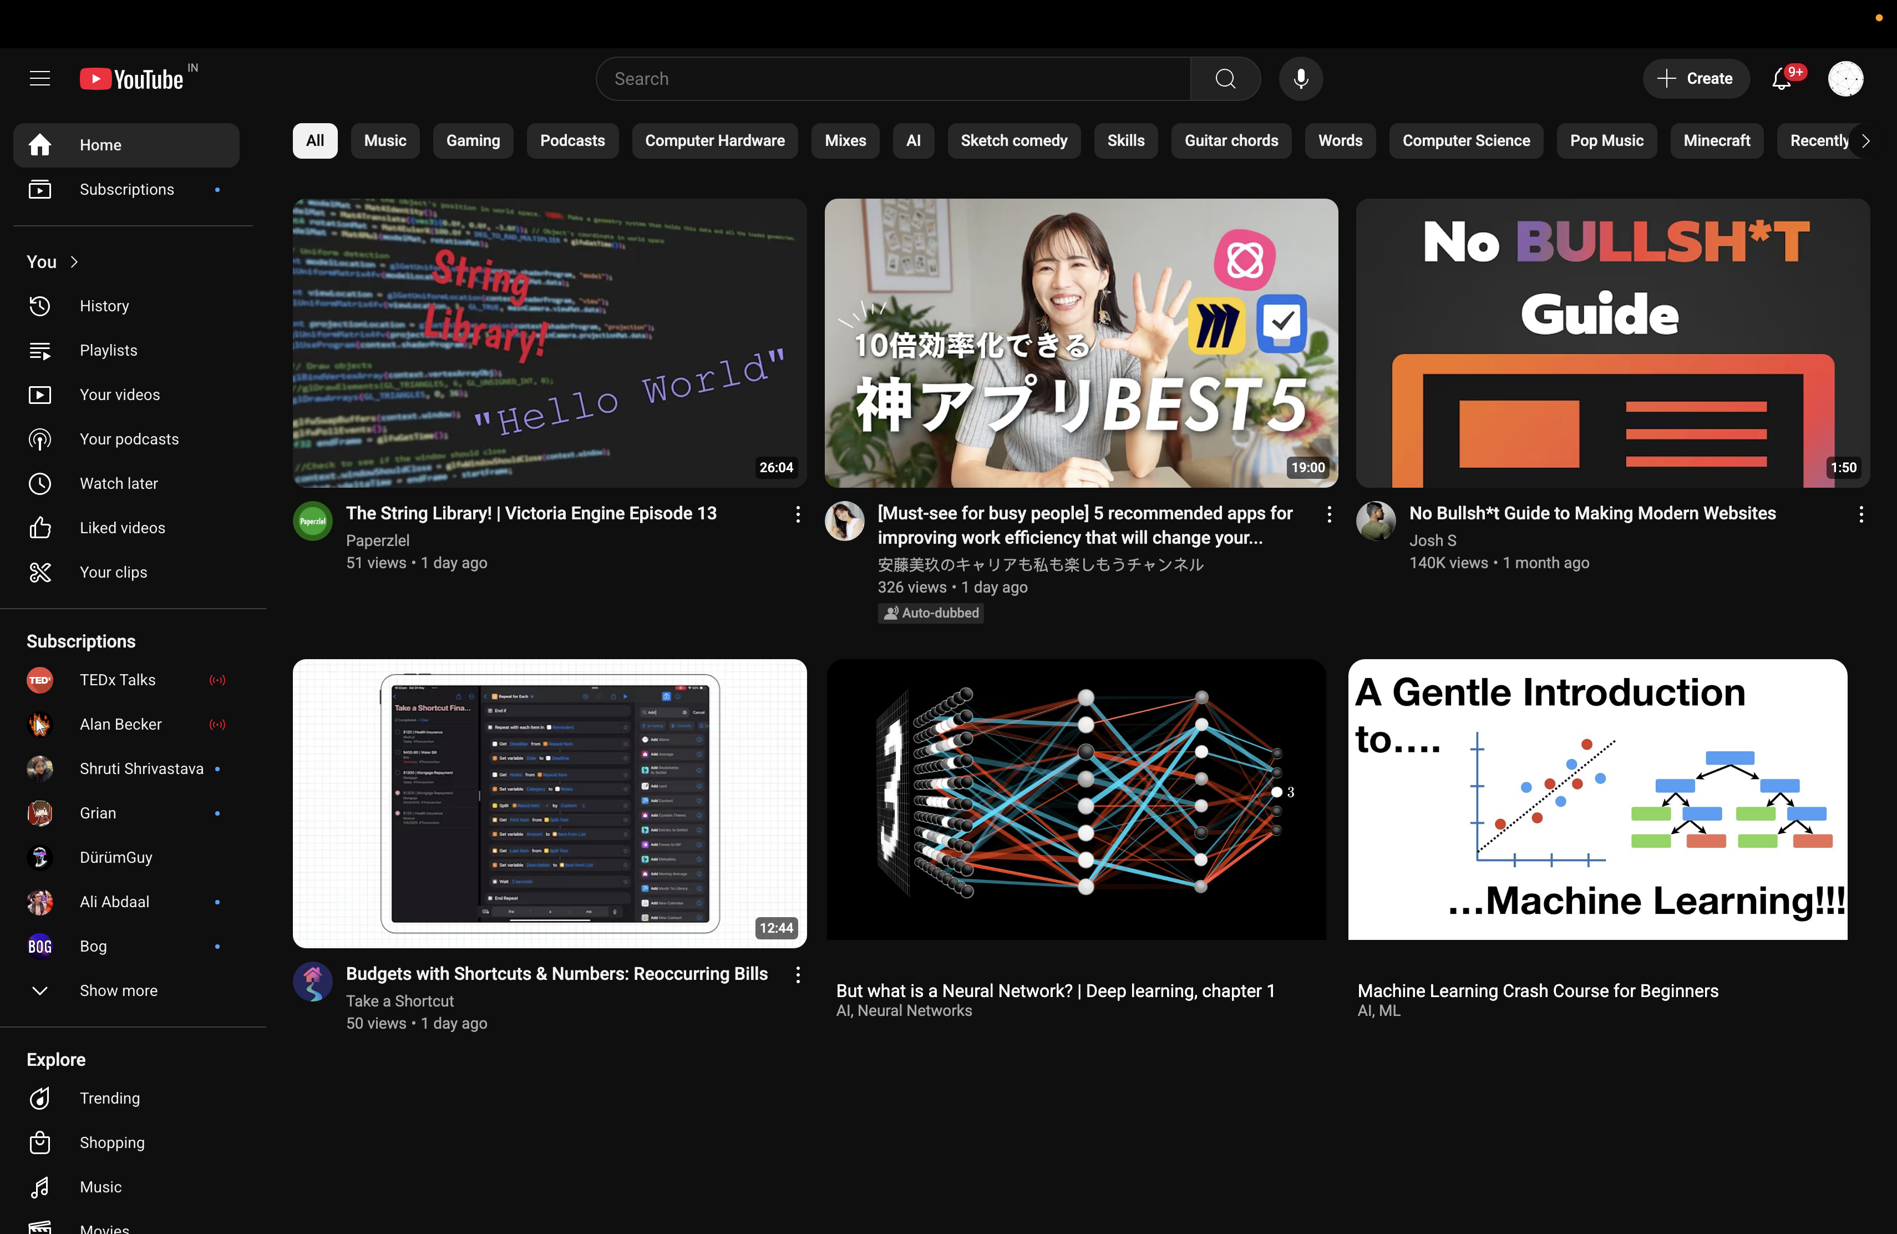Viewport: 1897px width, 1234px height.
Task: Open Your clips section
Action: coord(113,573)
